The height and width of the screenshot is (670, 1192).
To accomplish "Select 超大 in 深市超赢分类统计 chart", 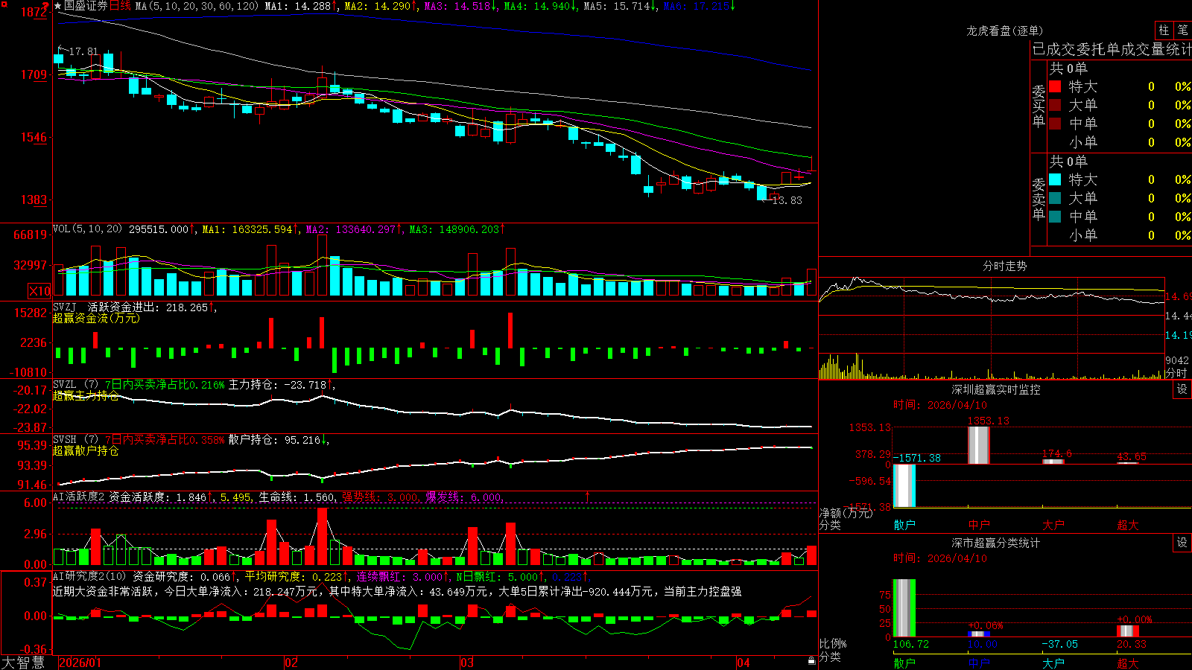I will pos(1128,663).
